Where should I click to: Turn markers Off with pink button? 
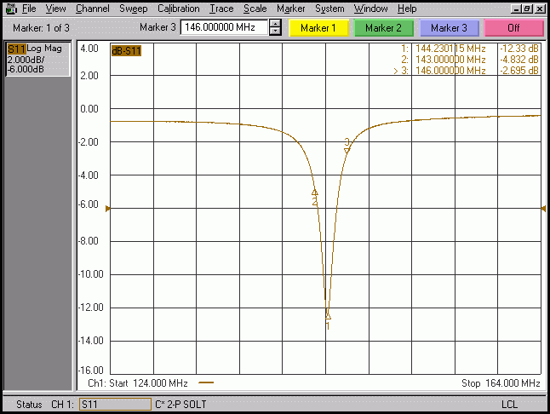(x=513, y=28)
